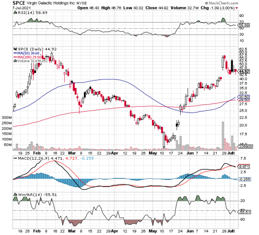This screenshot has height=235, width=259.
Task: Click the MACD(12,26,9) indicator legend icon
Action: coord(15,159)
